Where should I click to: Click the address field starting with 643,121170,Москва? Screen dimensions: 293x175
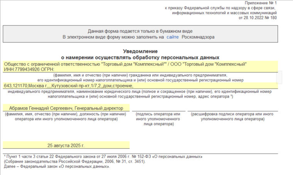pos(69,86)
